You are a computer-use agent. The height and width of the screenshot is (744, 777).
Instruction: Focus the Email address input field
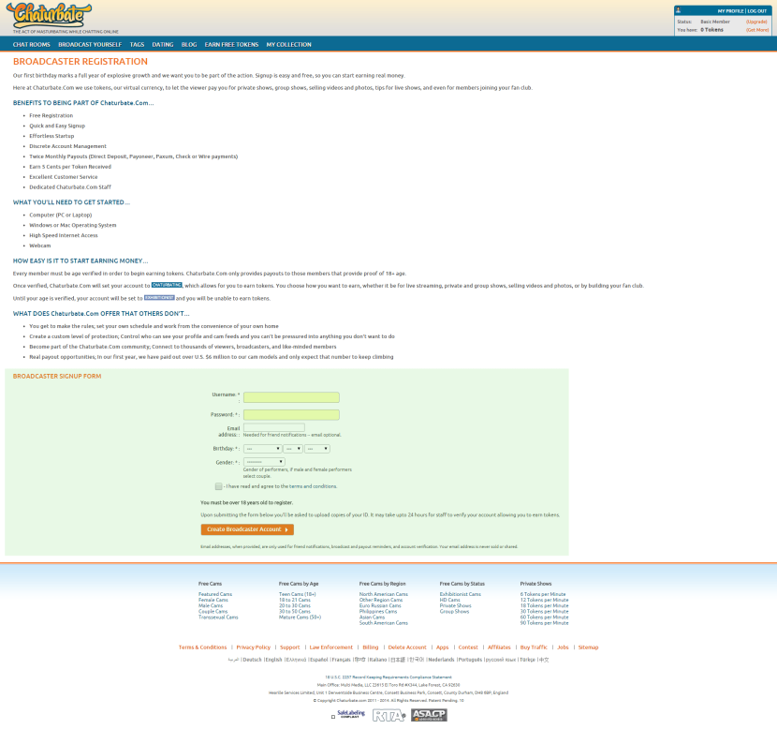tap(274, 428)
